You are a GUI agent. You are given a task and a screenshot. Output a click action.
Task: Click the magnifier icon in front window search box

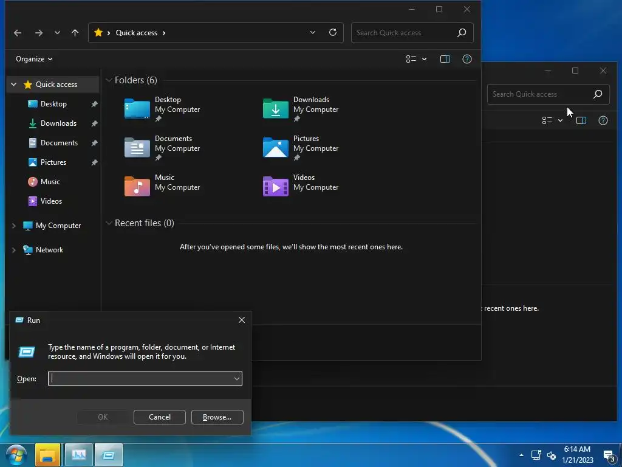pyautogui.click(x=462, y=33)
